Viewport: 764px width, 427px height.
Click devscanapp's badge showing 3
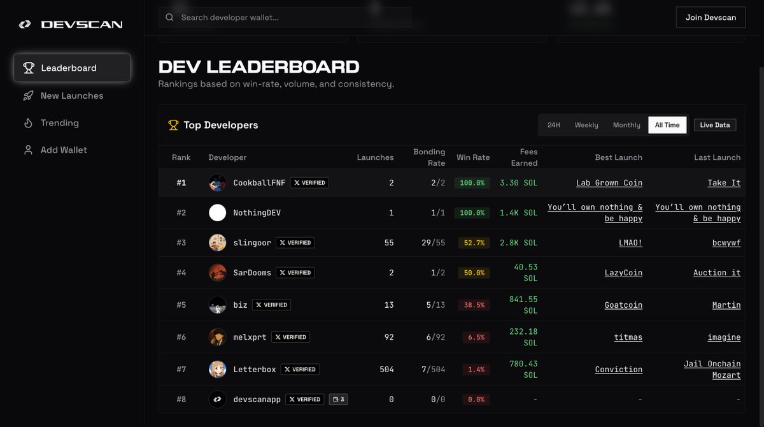[338, 400]
